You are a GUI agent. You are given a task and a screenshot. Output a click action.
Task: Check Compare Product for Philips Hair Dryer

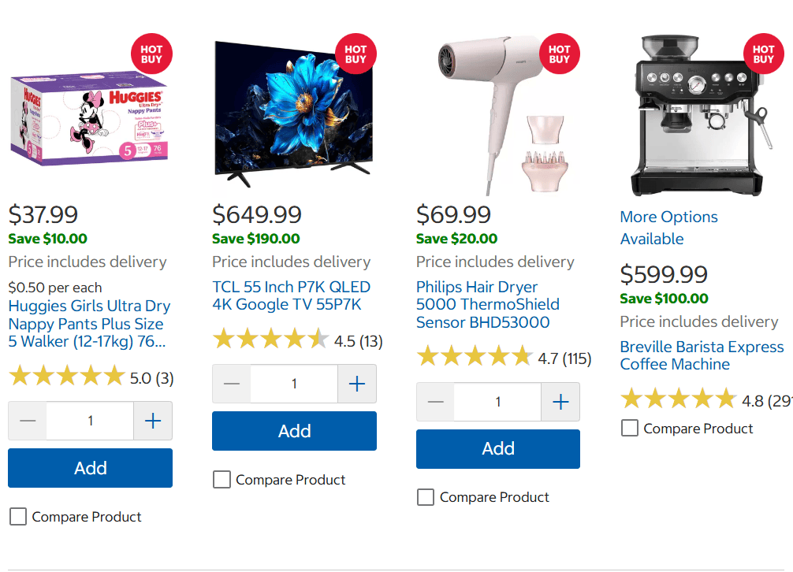(x=426, y=497)
